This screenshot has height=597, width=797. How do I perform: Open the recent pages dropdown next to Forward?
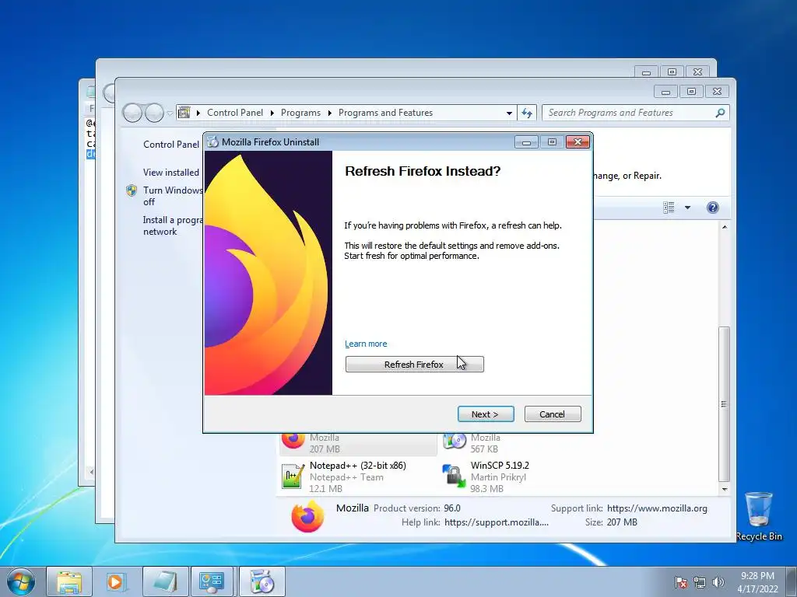[x=170, y=113]
